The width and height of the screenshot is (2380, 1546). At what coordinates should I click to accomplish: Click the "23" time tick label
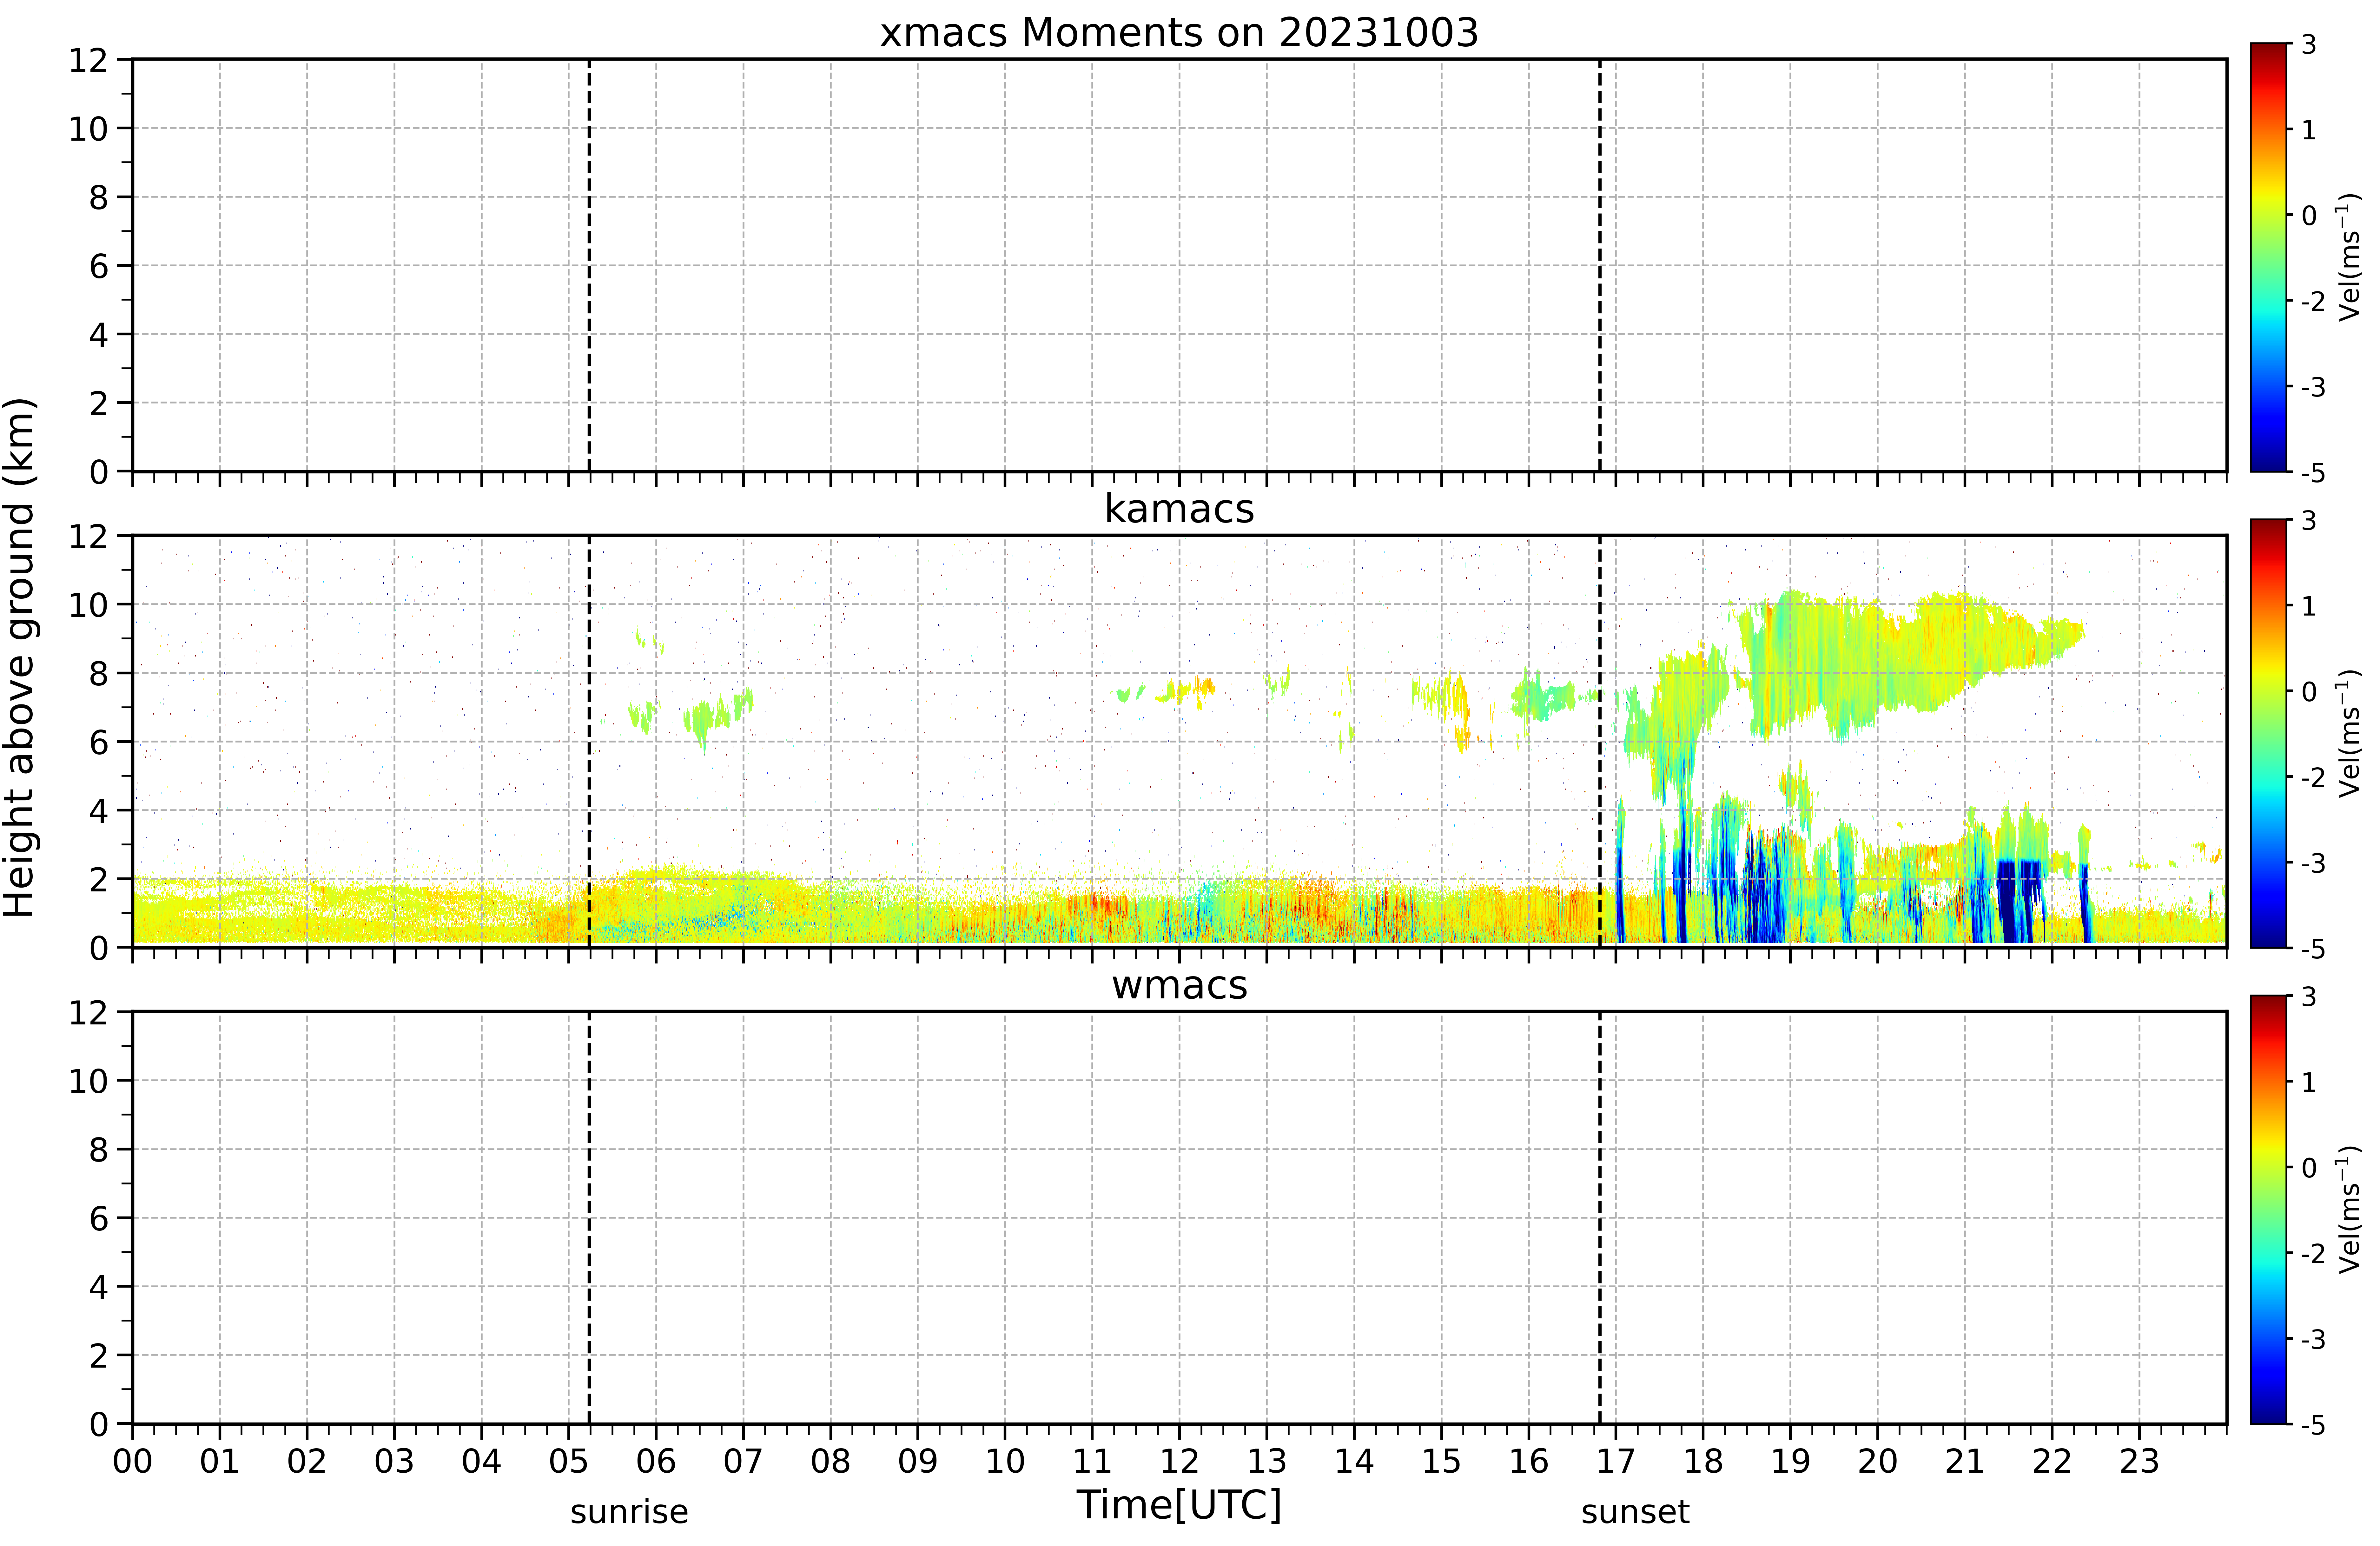[x=2139, y=1462]
